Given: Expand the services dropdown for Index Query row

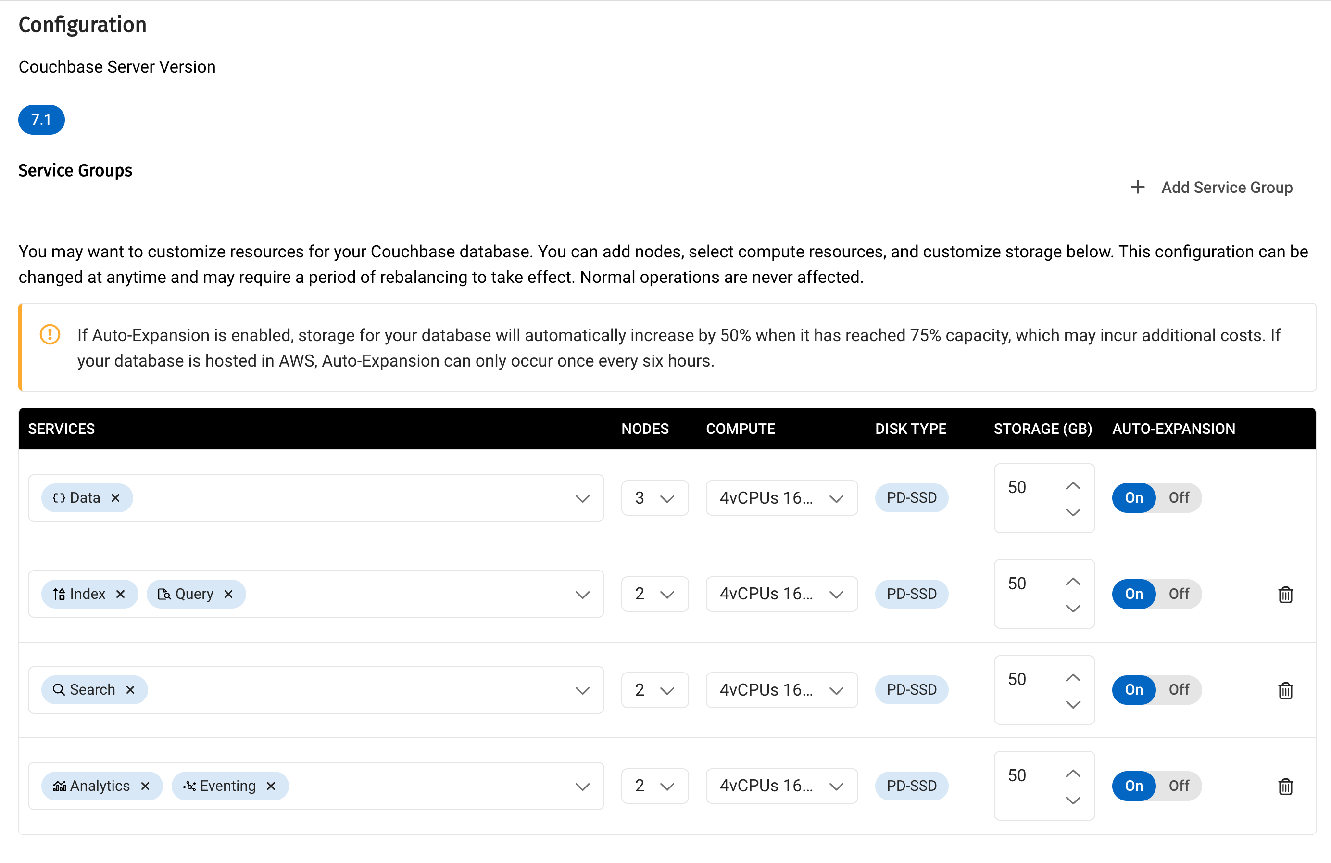Looking at the screenshot, I should [582, 595].
